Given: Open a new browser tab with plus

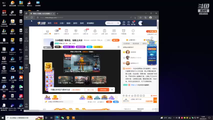Looking at the screenshot, I should (x=58, y=14).
